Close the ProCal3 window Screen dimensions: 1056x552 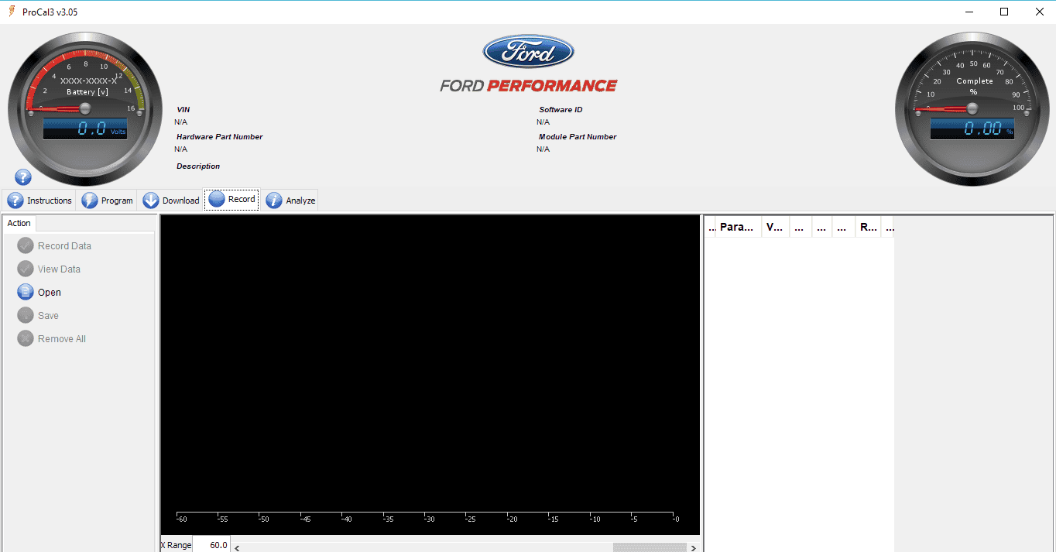(x=1039, y=12)
